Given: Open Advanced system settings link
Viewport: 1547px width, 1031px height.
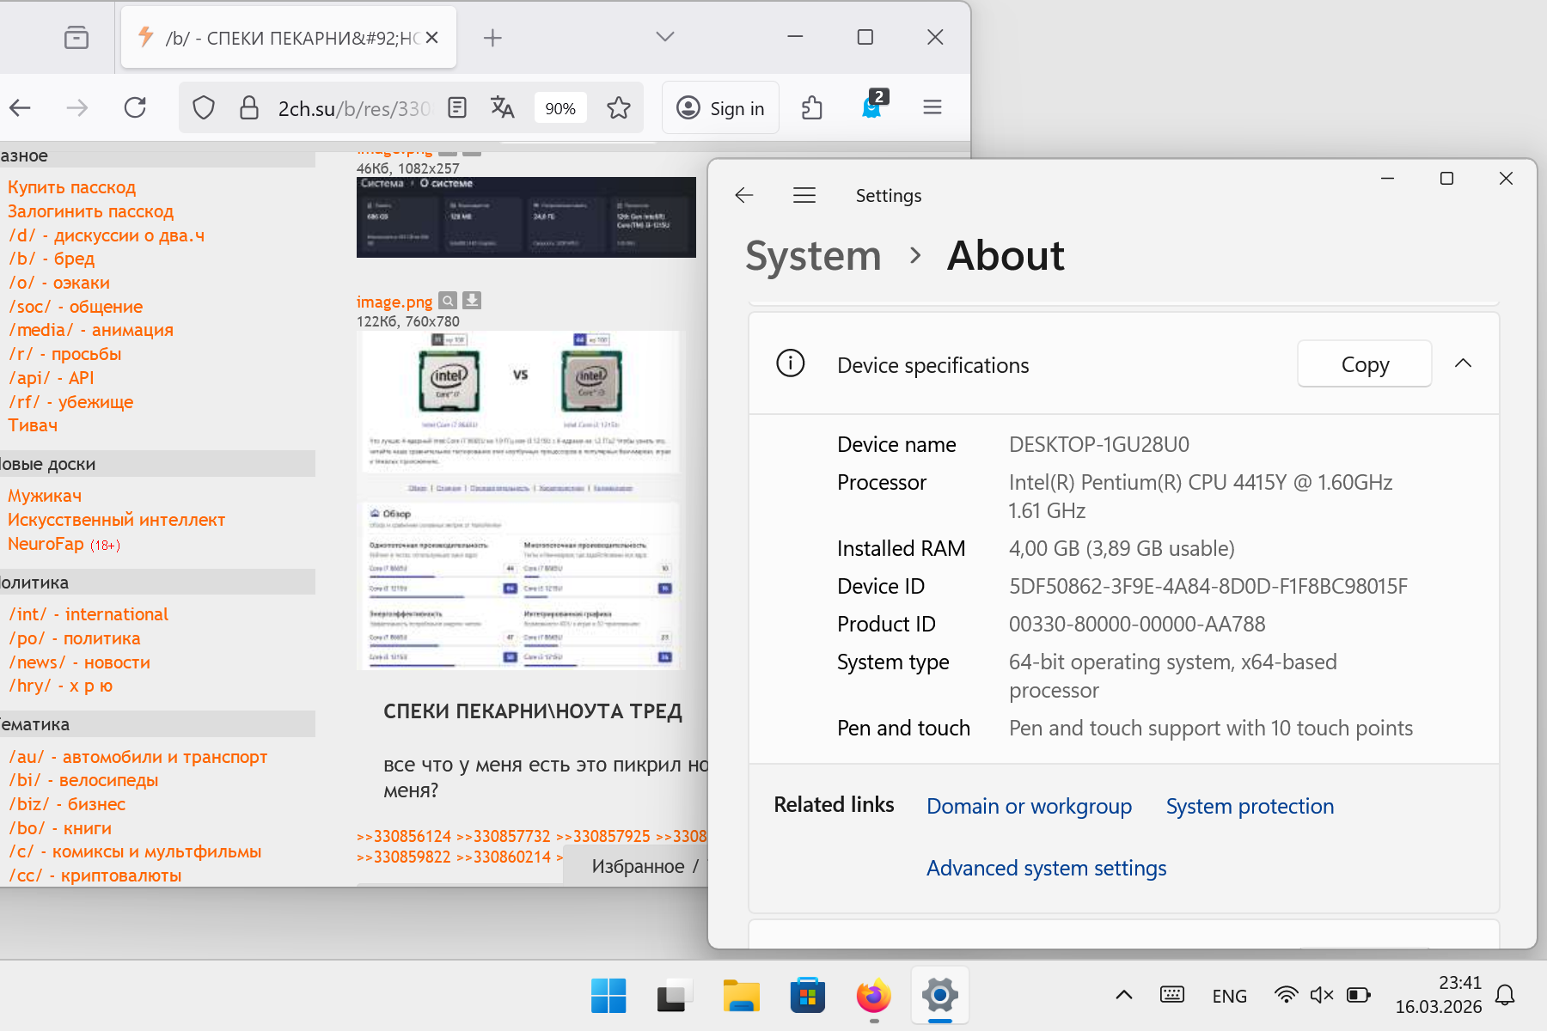Looking at the screenshot, I should point(1046,868).
